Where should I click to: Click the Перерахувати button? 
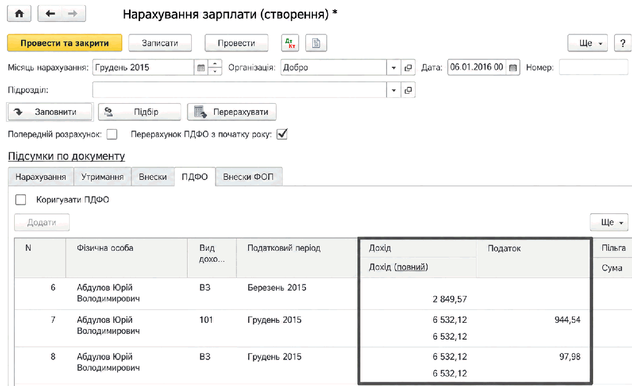[232, 112]
